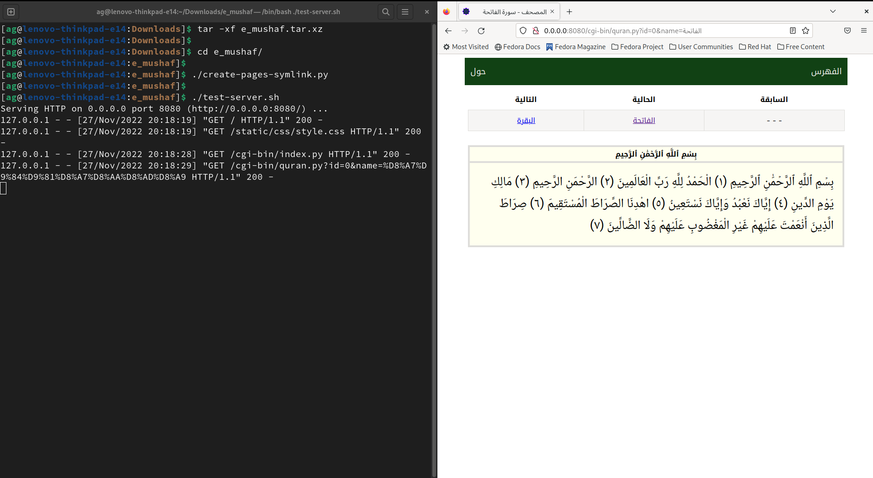
Task: Click the Firefox back arrow
Action: [448, 31]
